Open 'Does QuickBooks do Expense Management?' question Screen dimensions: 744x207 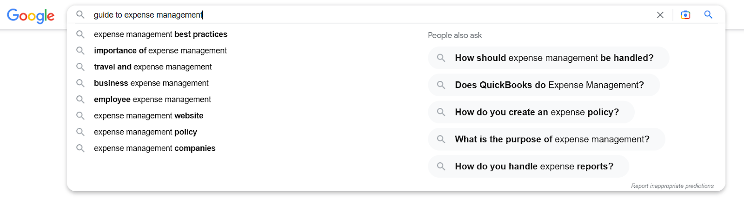coord(549,85)
